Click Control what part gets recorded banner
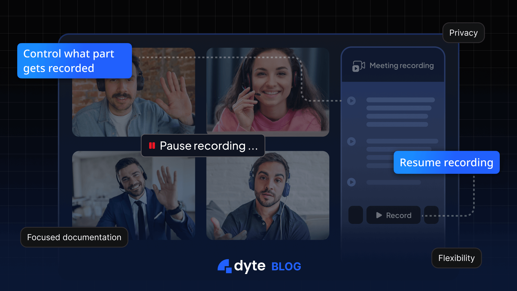 74,61
